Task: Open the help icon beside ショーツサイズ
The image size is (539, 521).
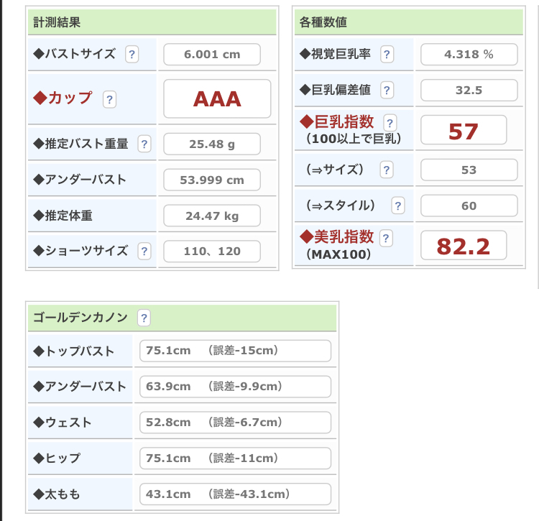Action: 144,252
